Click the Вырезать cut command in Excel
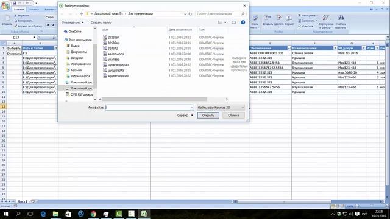Screen dimensions: 390x219 22,16
